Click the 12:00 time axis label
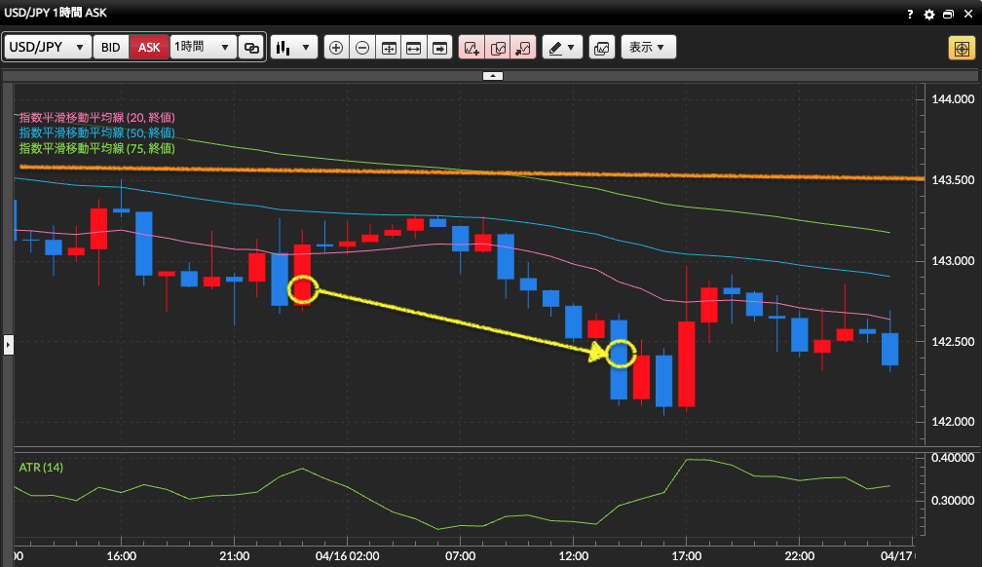Viewport: 982px width, 567px height. point(573,555)
